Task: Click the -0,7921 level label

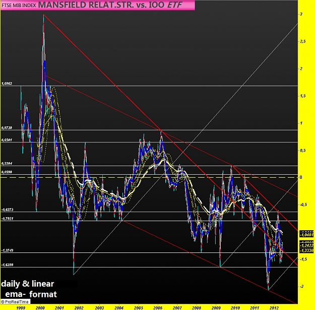Action: [7, 219]
